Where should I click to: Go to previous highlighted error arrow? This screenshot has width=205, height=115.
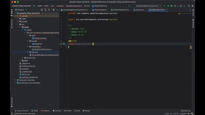click(187, 13)
